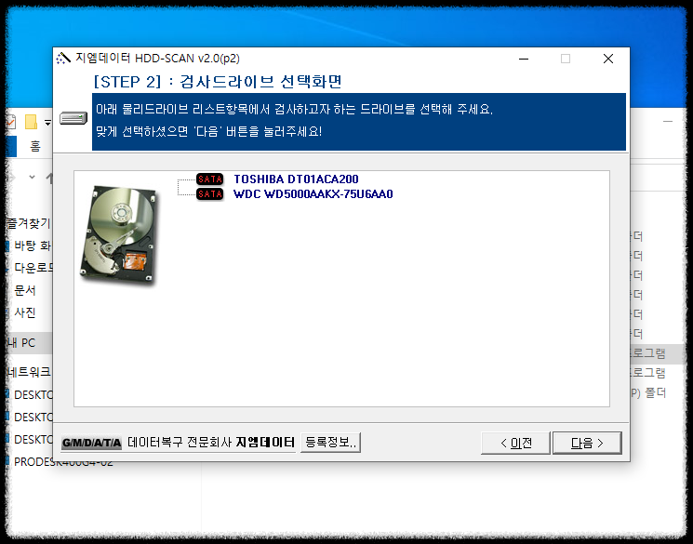
Task: Click the SATA icon beside TOSHIBA drive
Action: pos(210,179)
